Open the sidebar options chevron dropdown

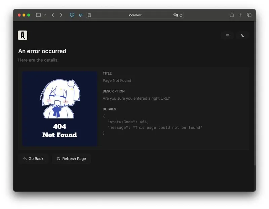pyautogui.click(x=44, y=15)
